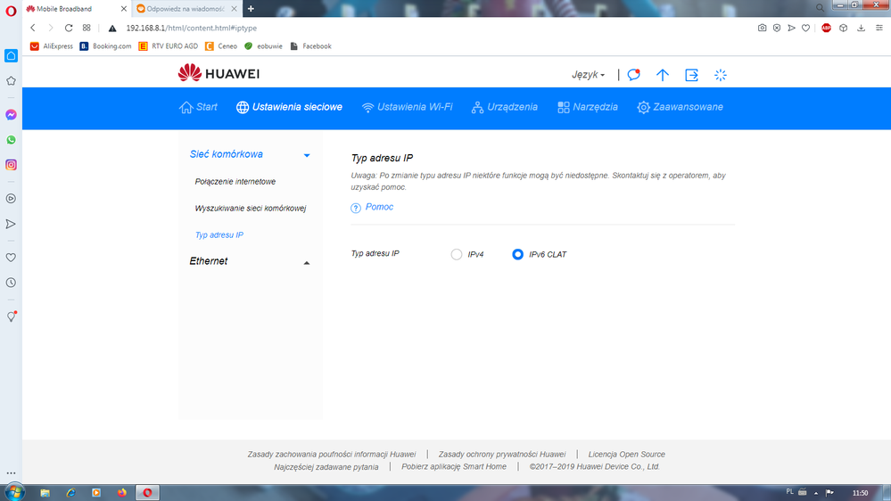891x501 pixels.
Task: Collapse the Sieć komórkowa section
Action: coord(307,155)
